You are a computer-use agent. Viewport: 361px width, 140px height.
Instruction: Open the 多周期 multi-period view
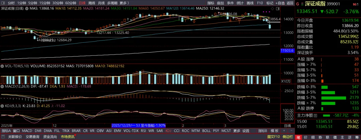point(112,3)
